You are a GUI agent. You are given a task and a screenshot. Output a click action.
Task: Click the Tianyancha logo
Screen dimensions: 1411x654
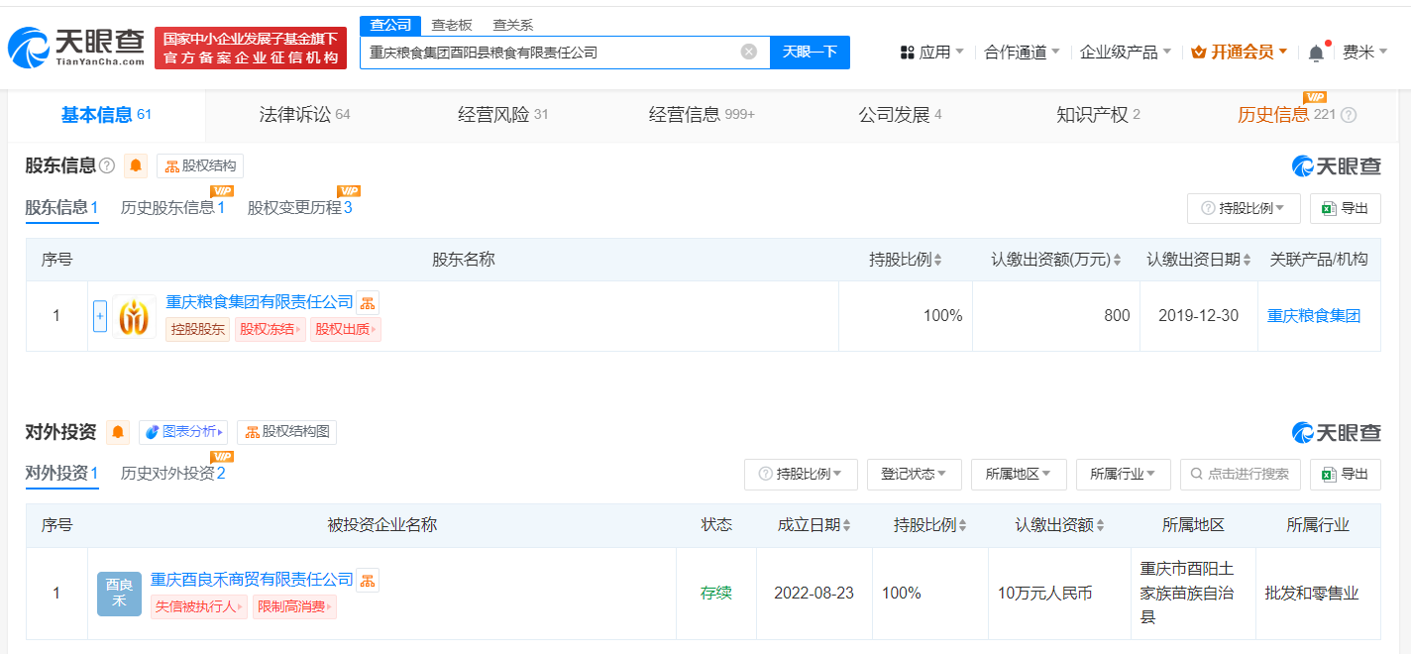(76, 48)
